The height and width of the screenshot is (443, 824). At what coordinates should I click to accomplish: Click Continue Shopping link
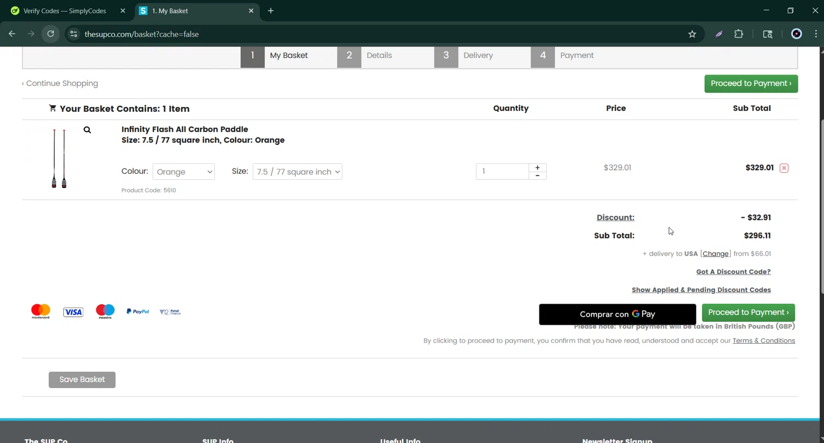(x=60, y=83)
